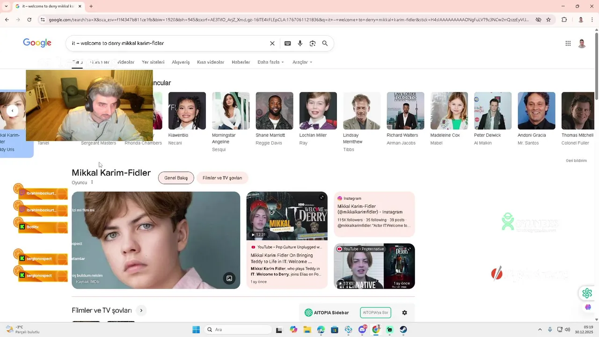Expand the Daha fazla dropdown
Screen dimensions: 599x337
pyautogui.click(x=271, y=62)
